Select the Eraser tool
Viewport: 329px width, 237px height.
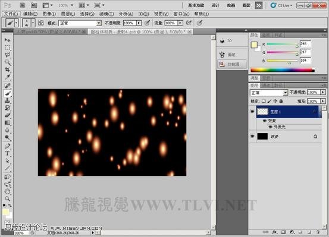[x=7, y=115]
